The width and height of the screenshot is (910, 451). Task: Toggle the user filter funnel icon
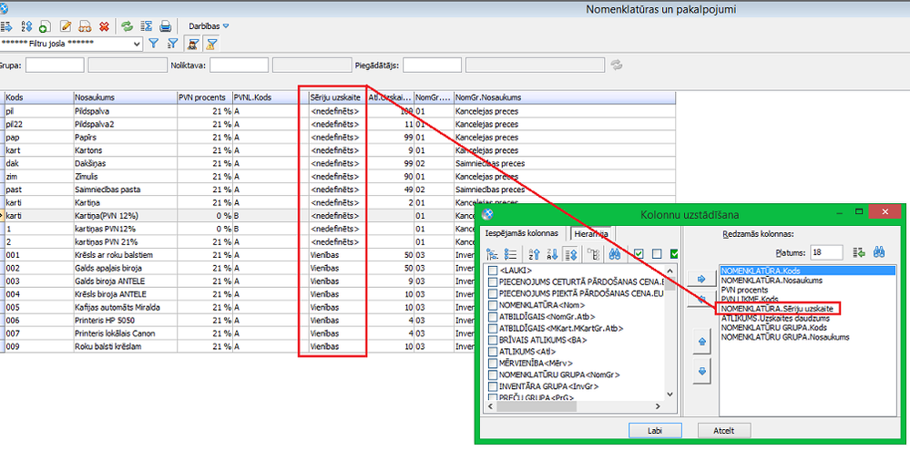coord(192,44)
